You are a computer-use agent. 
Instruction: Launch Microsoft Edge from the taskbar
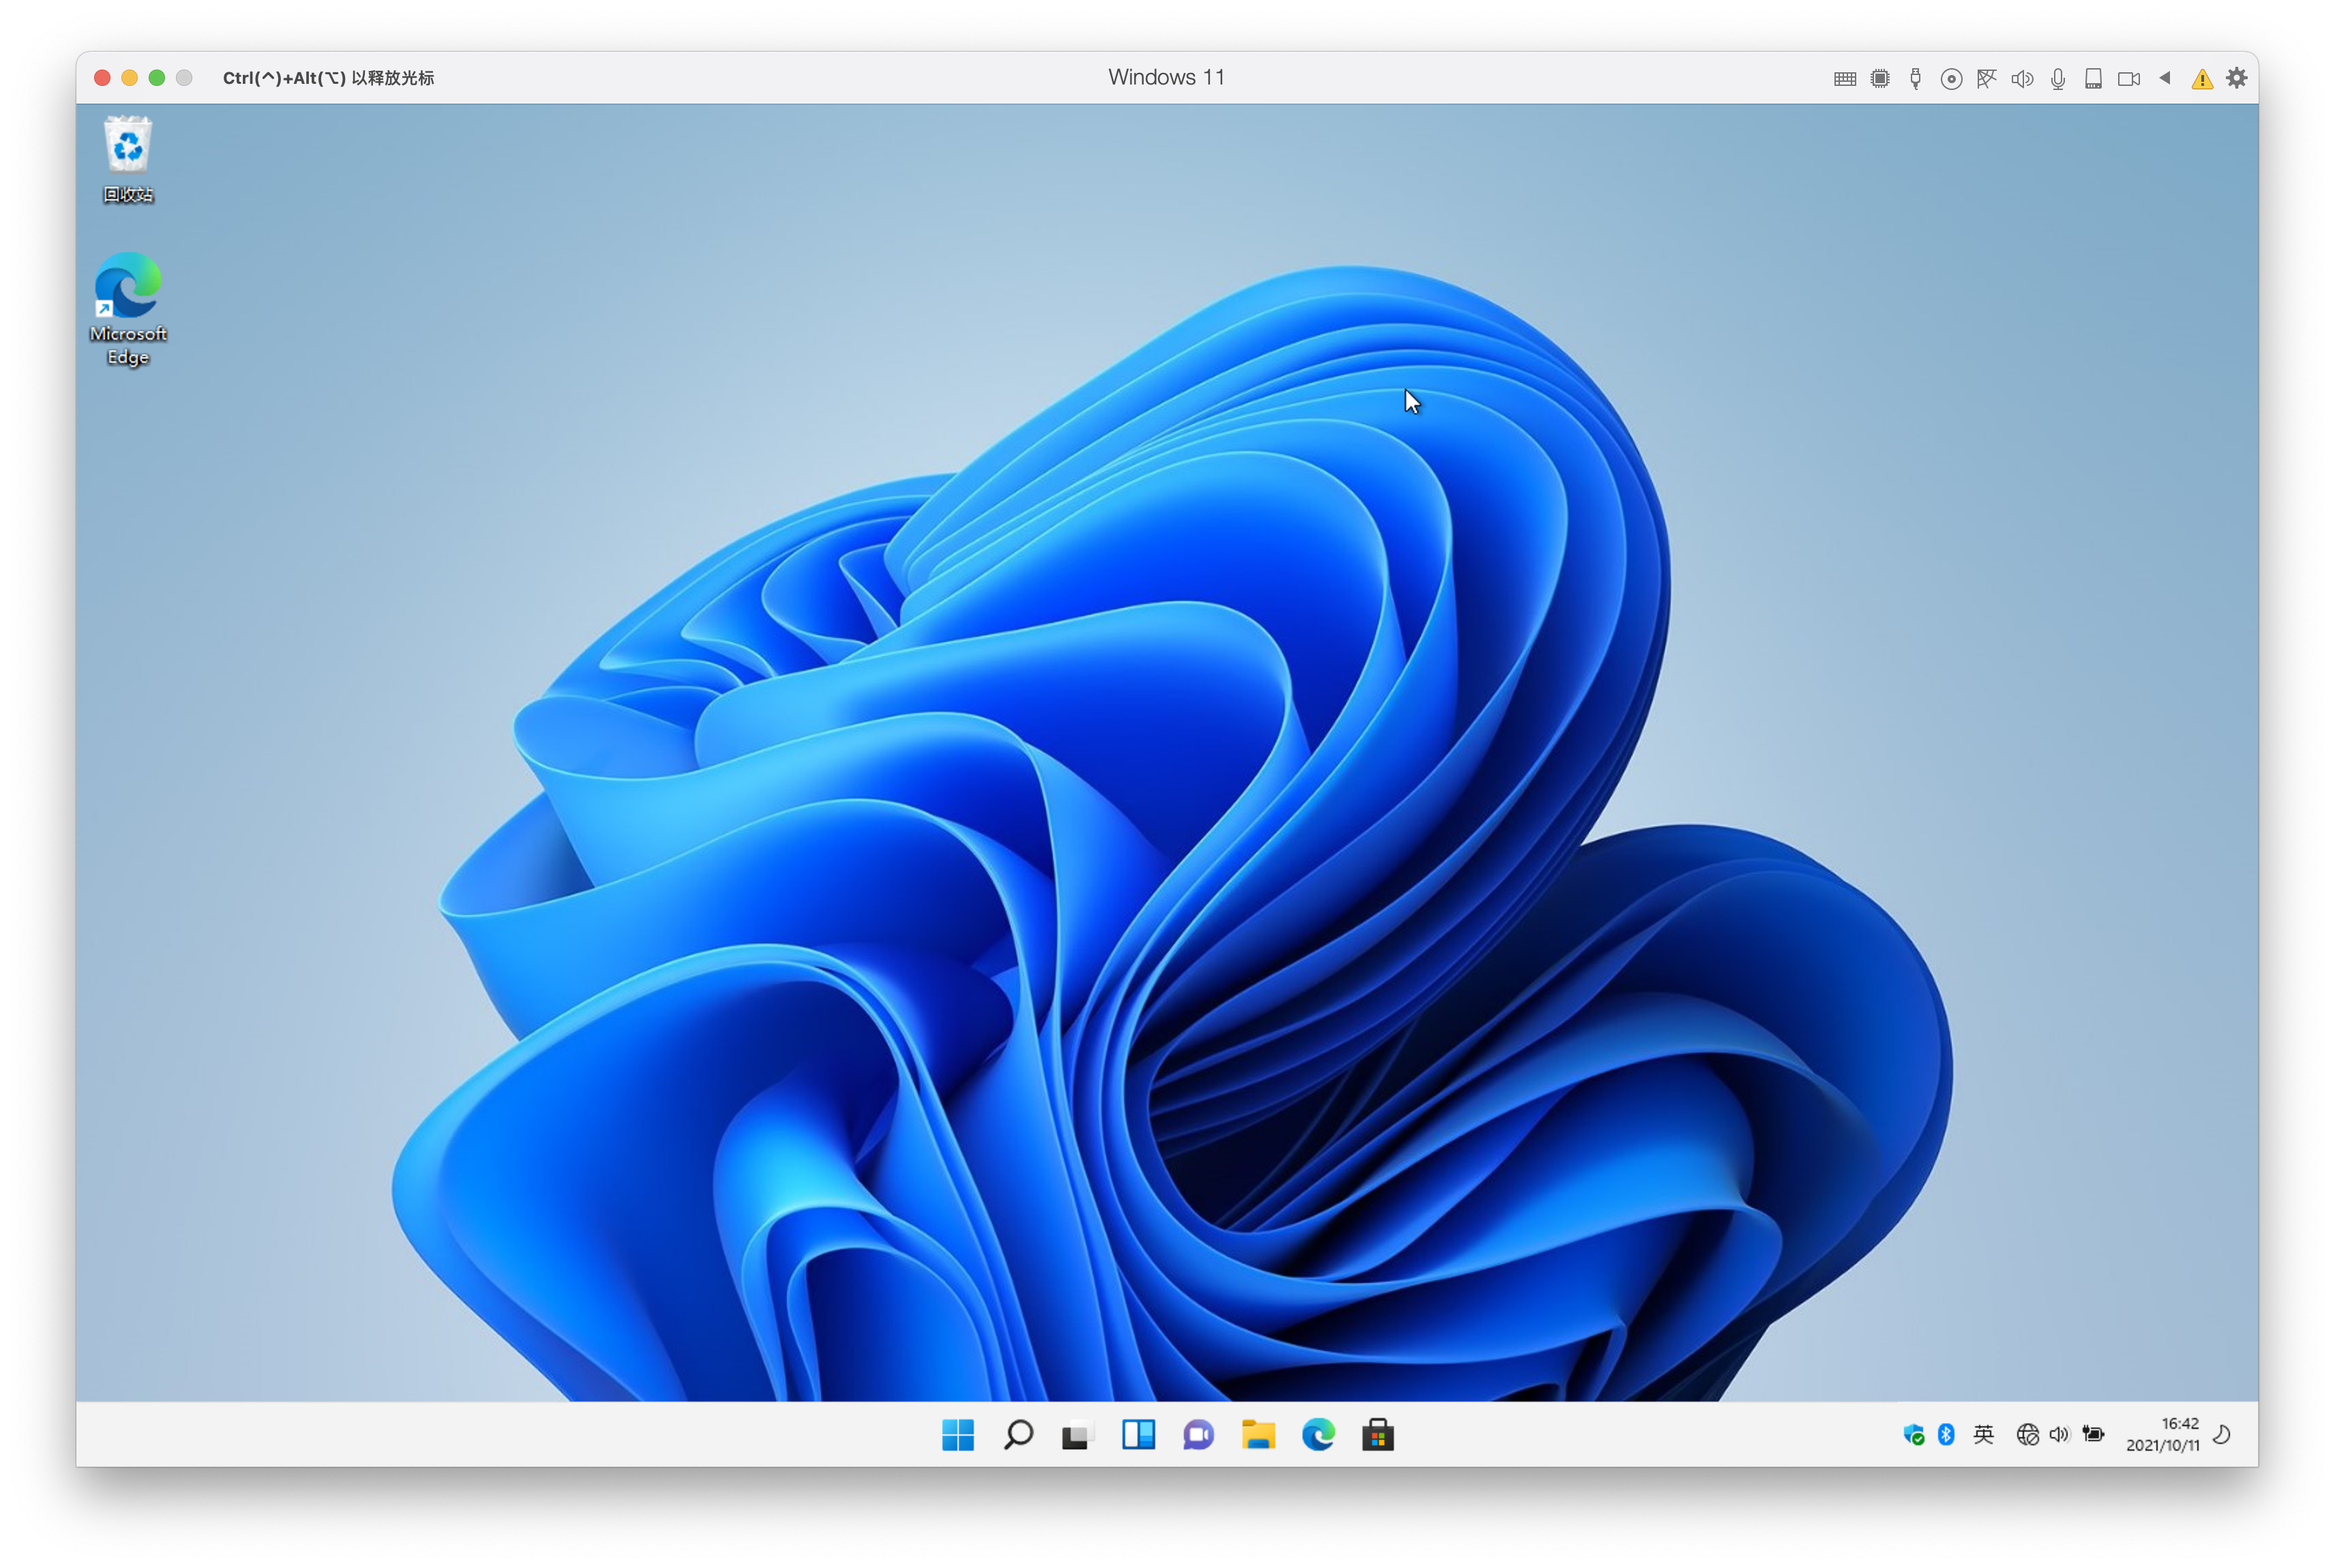tap(1318, 1435)
